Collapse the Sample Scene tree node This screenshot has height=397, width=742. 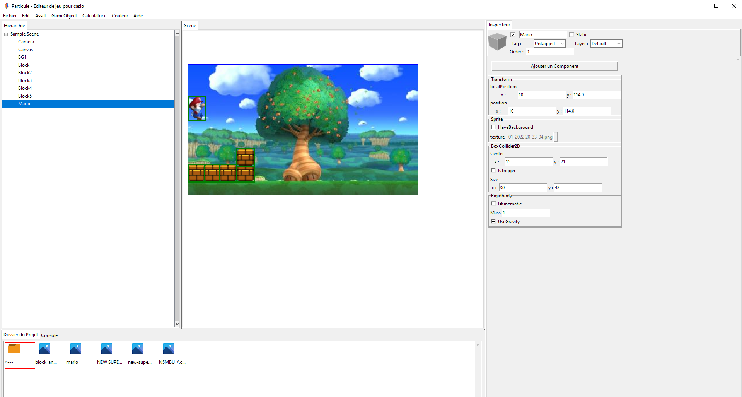(x=6, y=34)
